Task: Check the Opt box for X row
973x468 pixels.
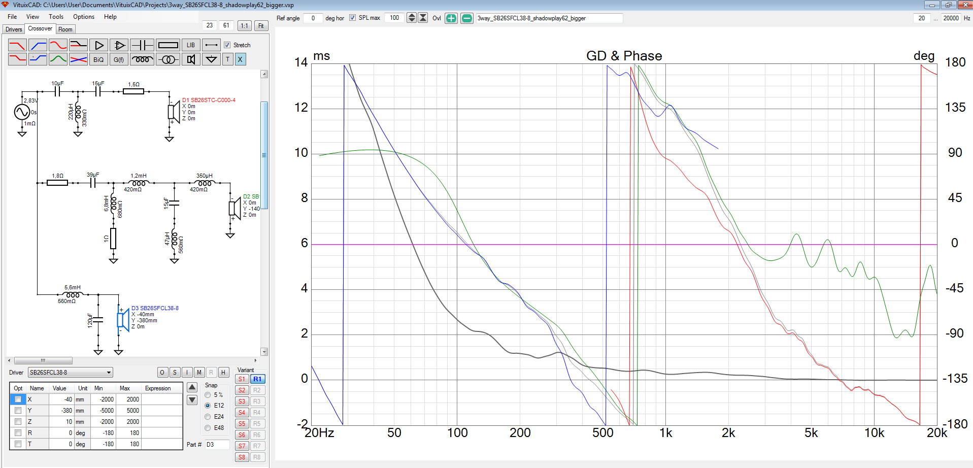Action: (x=18, y=399)
